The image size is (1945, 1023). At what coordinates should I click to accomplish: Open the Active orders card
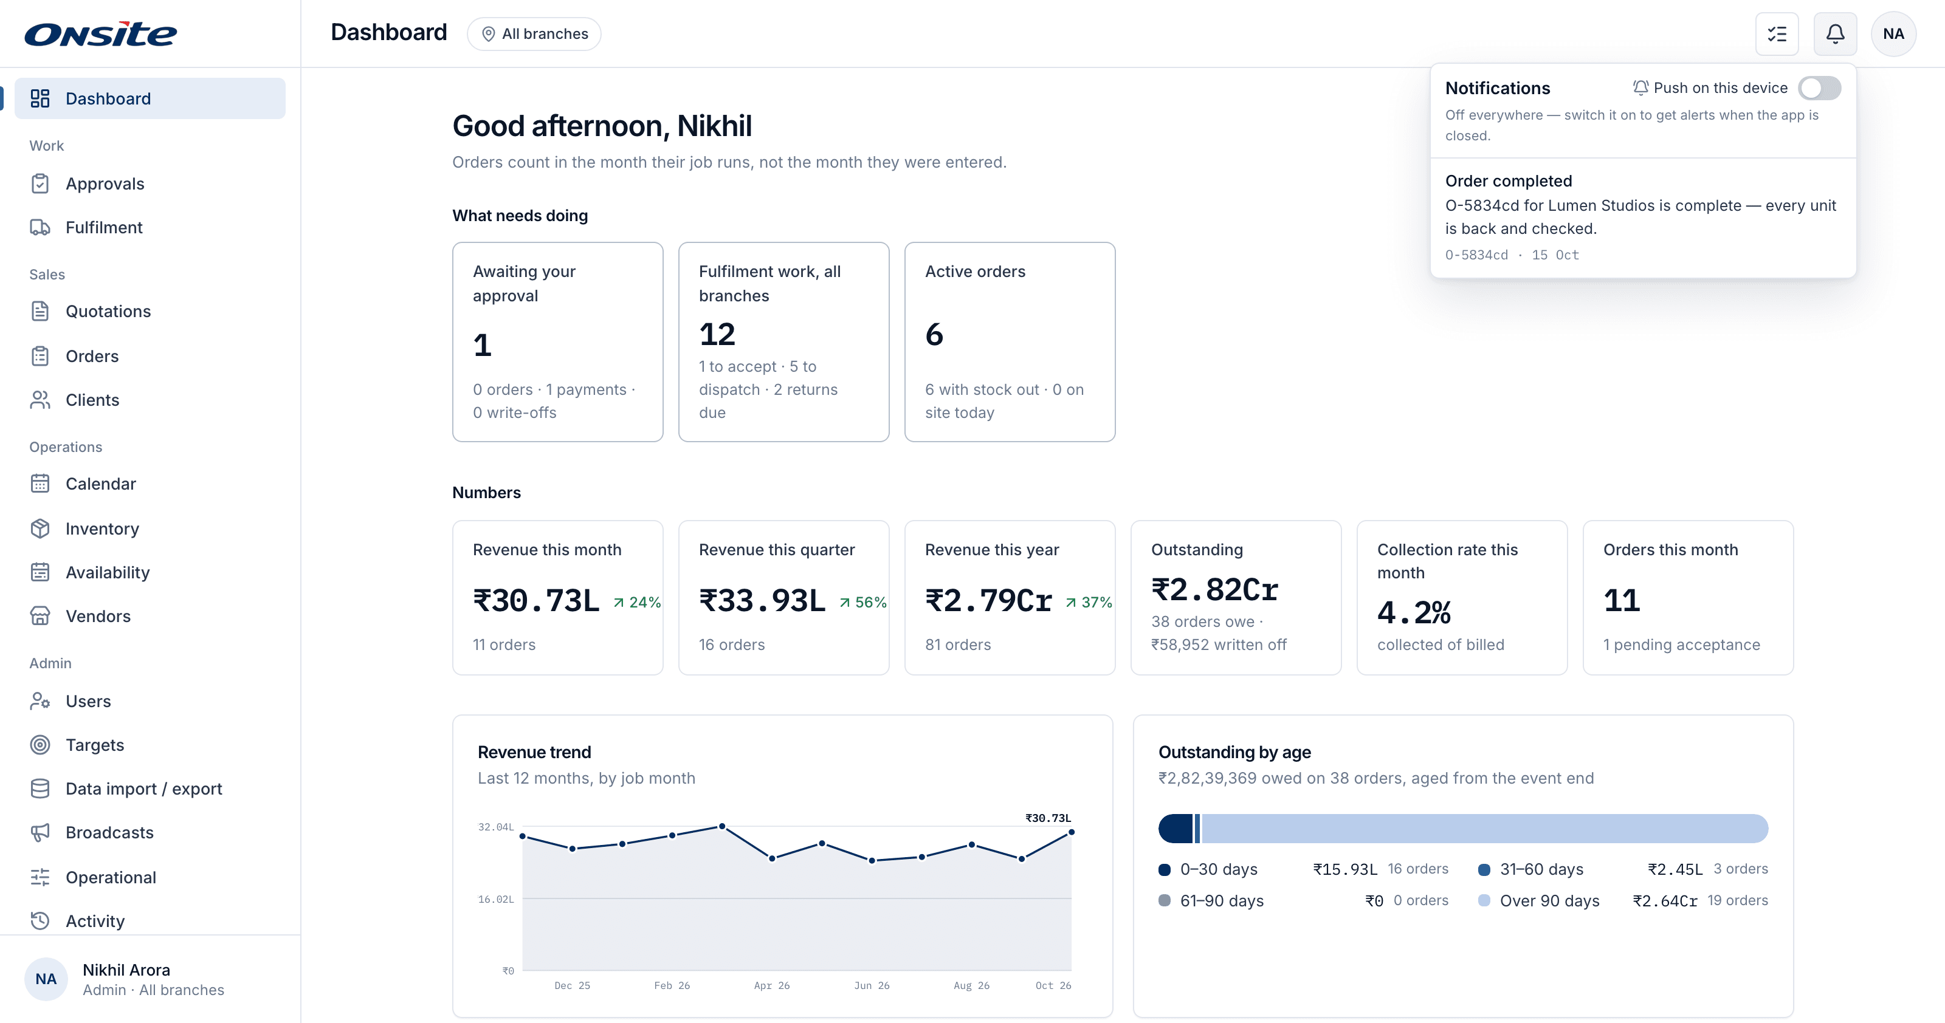[x=1010, y=342]
